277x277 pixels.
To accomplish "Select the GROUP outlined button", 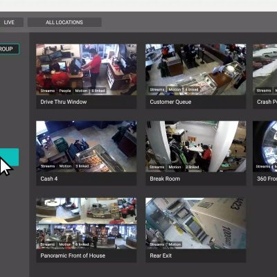I will coord(9,49).
